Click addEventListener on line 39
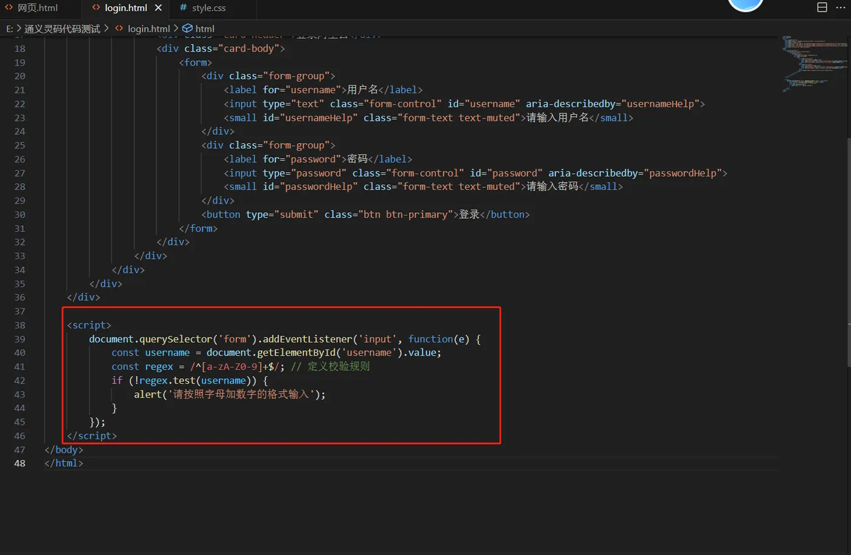The image size is (851, 555). 308,339
